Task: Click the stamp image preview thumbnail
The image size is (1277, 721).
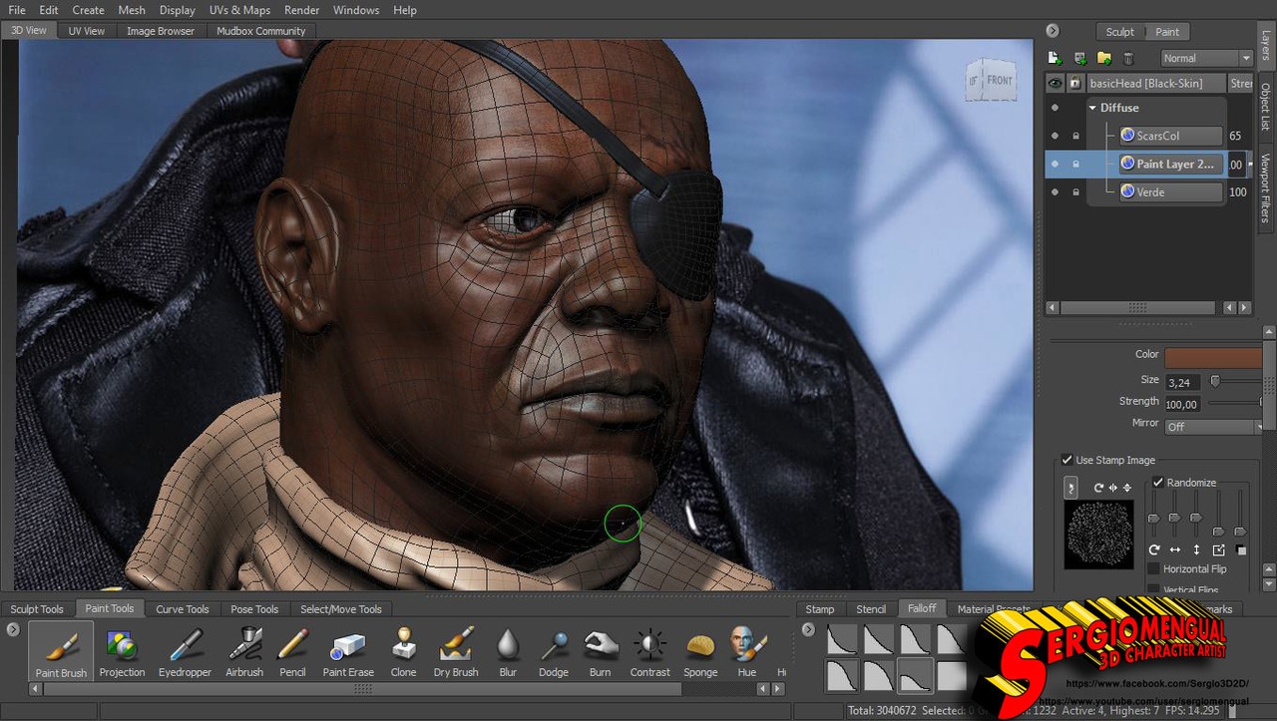Action: pyautogui.click(x=1098, y=534)
